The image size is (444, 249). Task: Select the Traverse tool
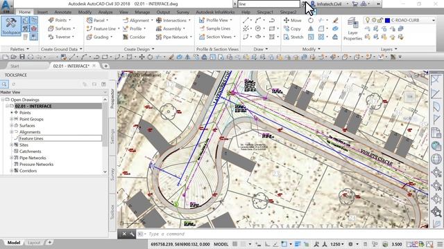(61, 37)
